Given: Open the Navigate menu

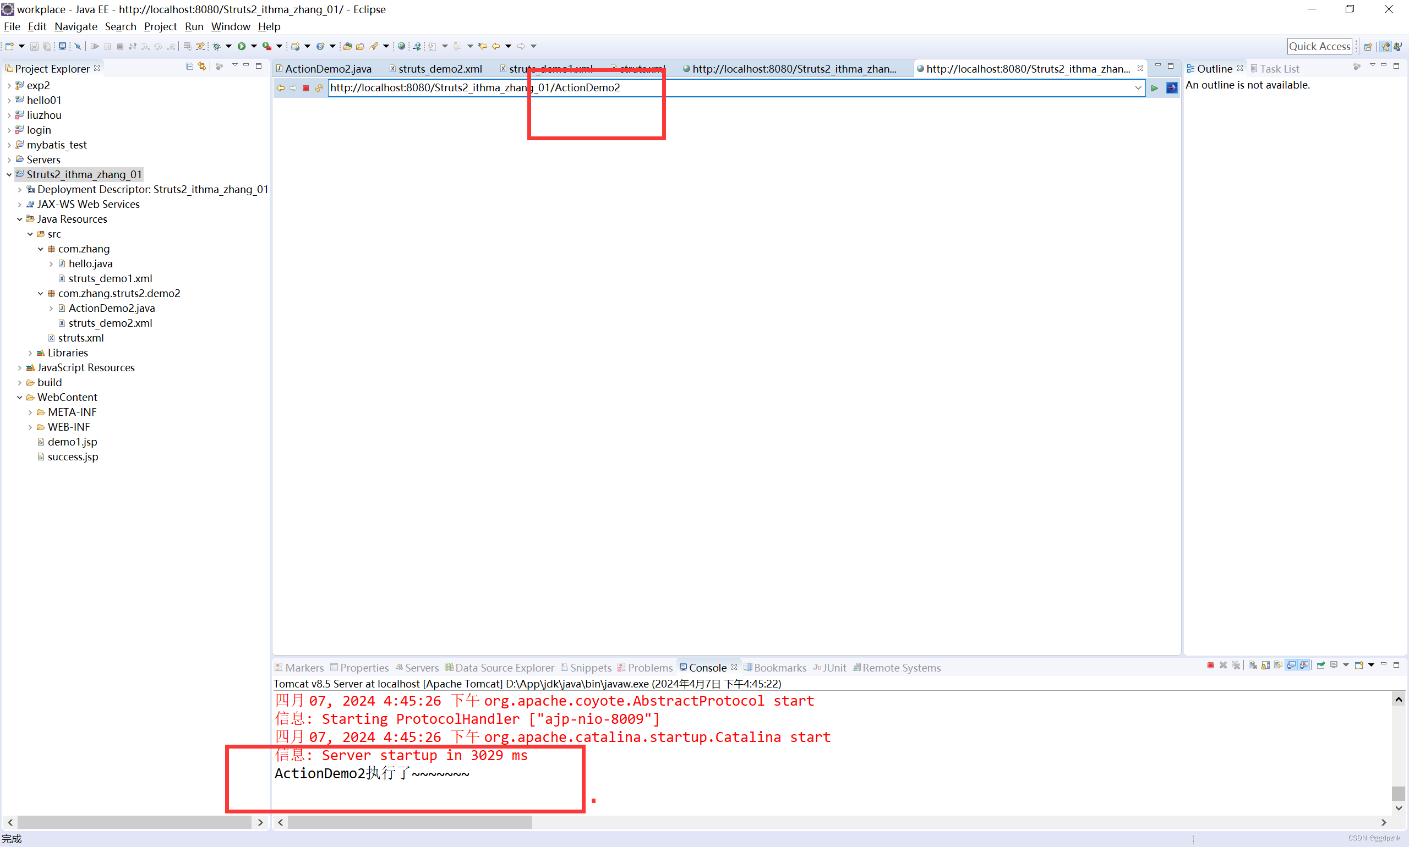Looking at the screenshot, I should [76, 26].
